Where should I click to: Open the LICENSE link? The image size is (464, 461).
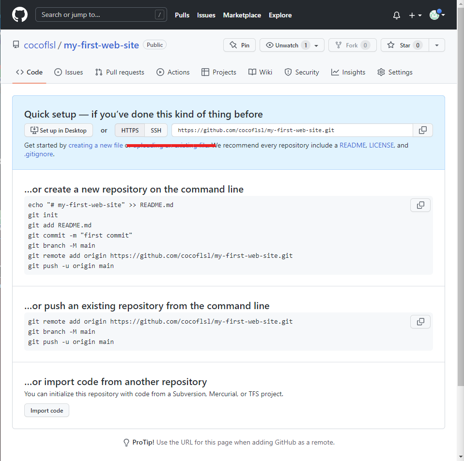click(382, 146)
